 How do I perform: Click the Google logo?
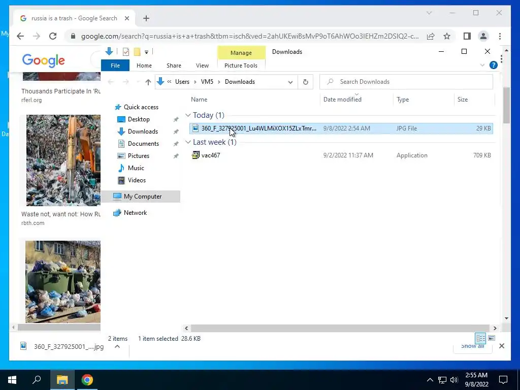(44, 60)
